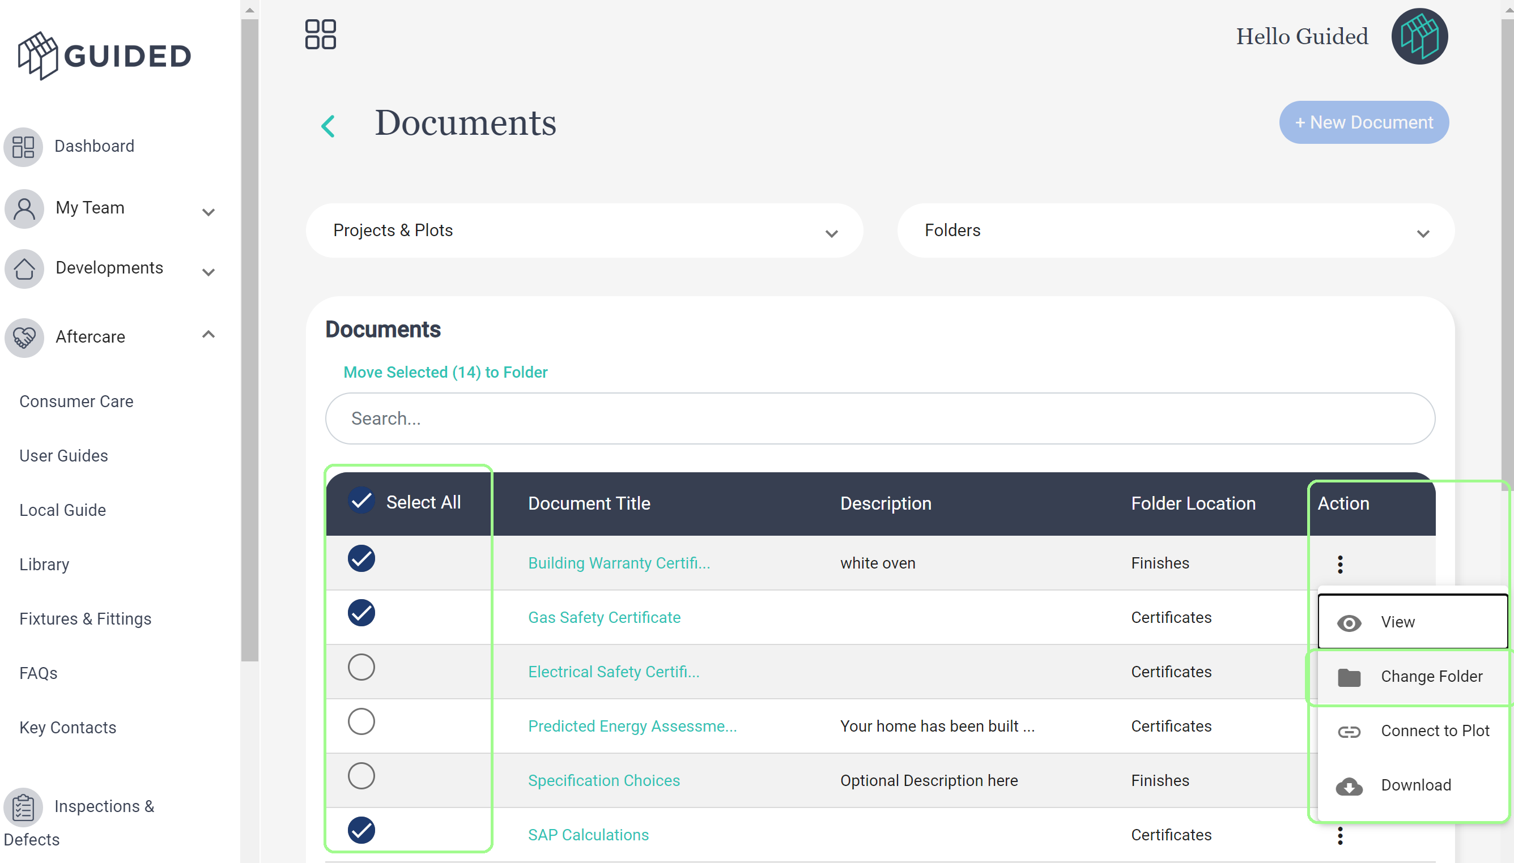Viewport: 1514px width, 863px height.
Task: Click the + New Document button
Action: coord(1363,122)
